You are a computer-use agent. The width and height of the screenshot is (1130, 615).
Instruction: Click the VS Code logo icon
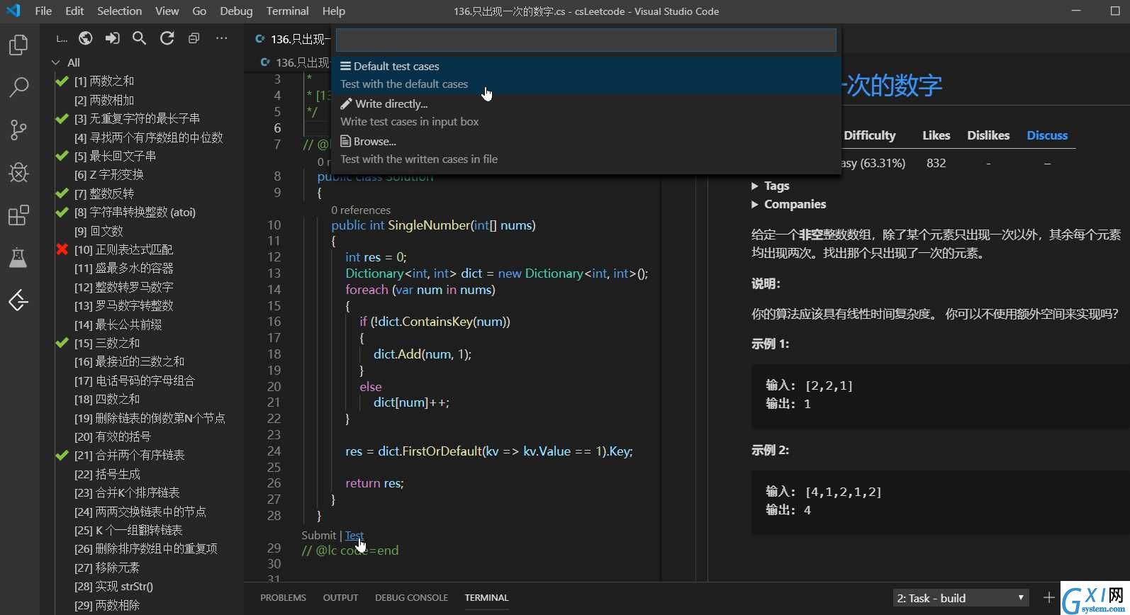13,11
